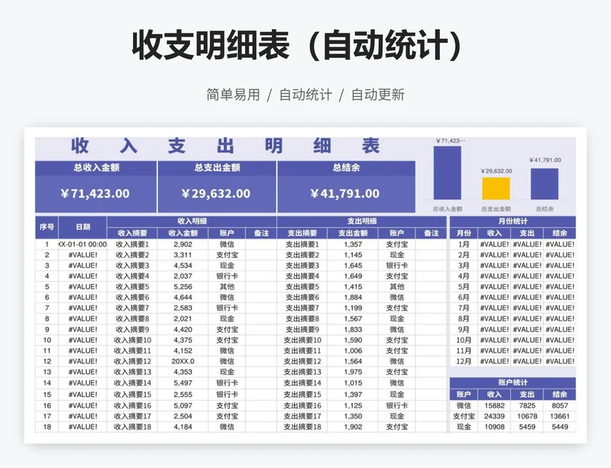611x468 pixels.
Task: Select the cell 支出摘要10
Action: (x=302, y=341)
